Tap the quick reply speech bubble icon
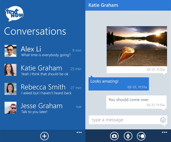The width and height of the screenshot is (171, 142). pyautogui.click(x=141, y=136)
